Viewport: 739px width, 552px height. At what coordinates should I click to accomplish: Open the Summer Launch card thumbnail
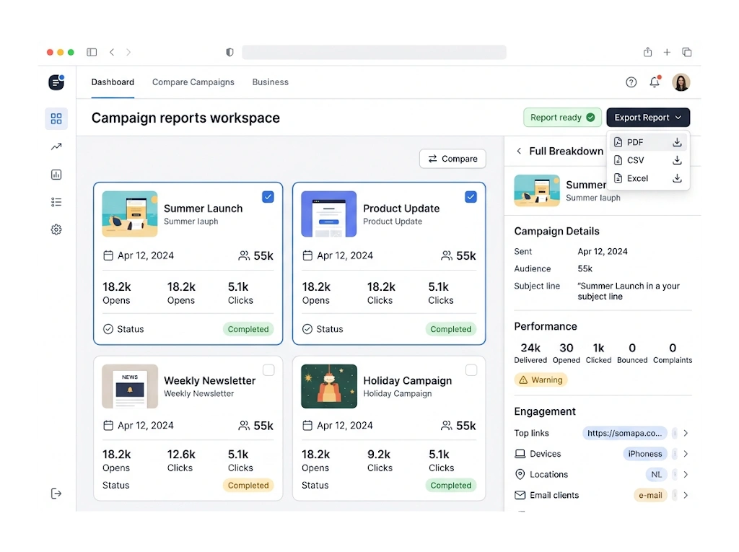[130, 214]
